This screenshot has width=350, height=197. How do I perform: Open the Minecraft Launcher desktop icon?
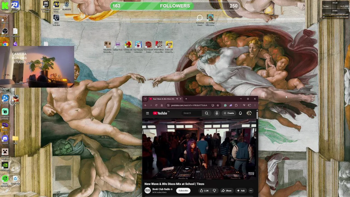(x=5, y=154)
